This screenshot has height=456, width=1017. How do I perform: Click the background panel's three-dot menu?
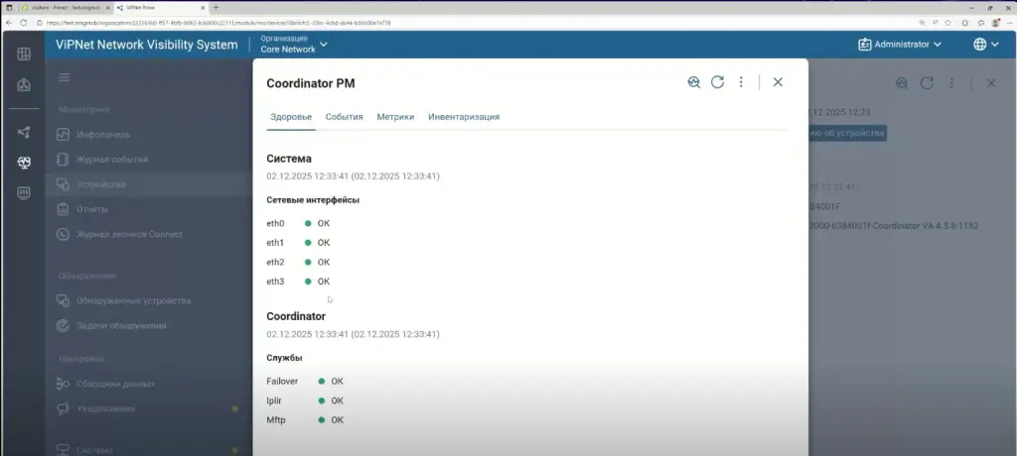click(x=950, y=83)
